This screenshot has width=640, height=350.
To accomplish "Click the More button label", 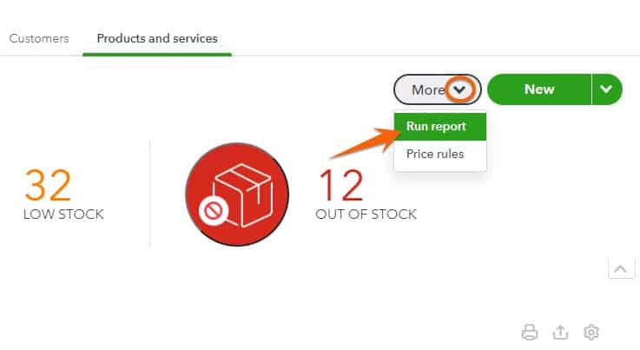I will point(428,89).
